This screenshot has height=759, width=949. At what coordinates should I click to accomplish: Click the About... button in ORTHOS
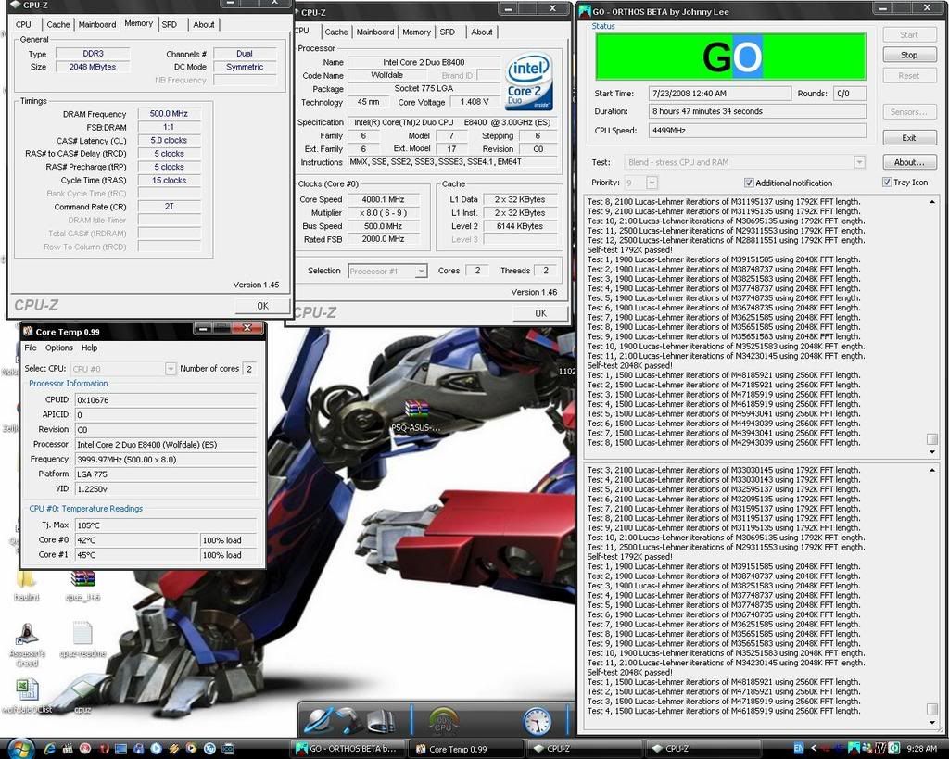point(909,162)
